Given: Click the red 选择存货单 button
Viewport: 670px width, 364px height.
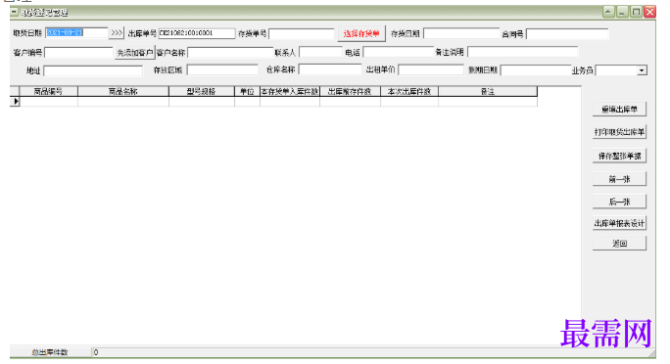Looking at the screenshot, I should coord(361,33).
